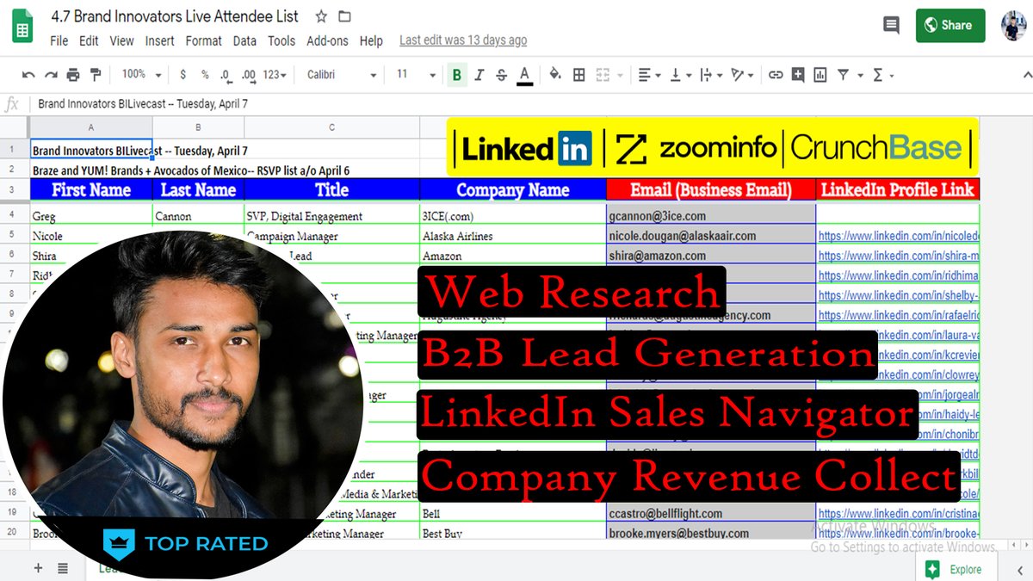Open text rotation dropdown
The image size is (1033, 581).
[x=742, y=75]
